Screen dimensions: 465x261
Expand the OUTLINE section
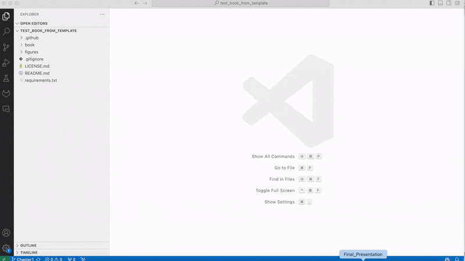pos(62,245)
